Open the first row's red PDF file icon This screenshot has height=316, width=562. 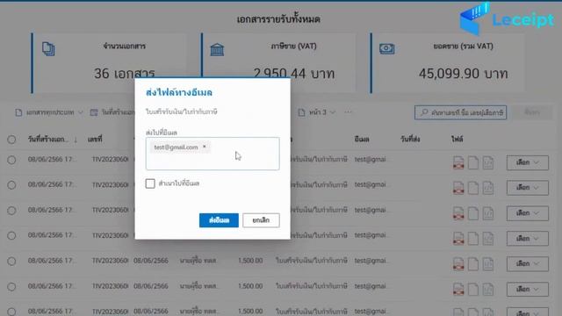pos(458,162)
